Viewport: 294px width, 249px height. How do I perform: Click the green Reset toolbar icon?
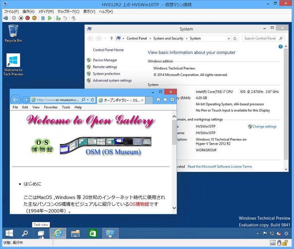pyautogui.click(x=50, y=18)
